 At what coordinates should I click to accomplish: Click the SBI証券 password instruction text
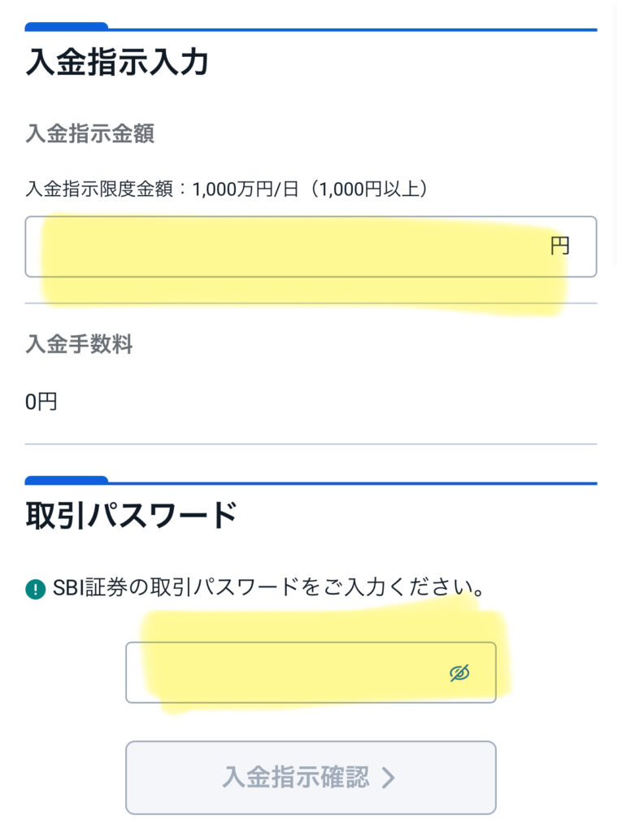(268, 587)
